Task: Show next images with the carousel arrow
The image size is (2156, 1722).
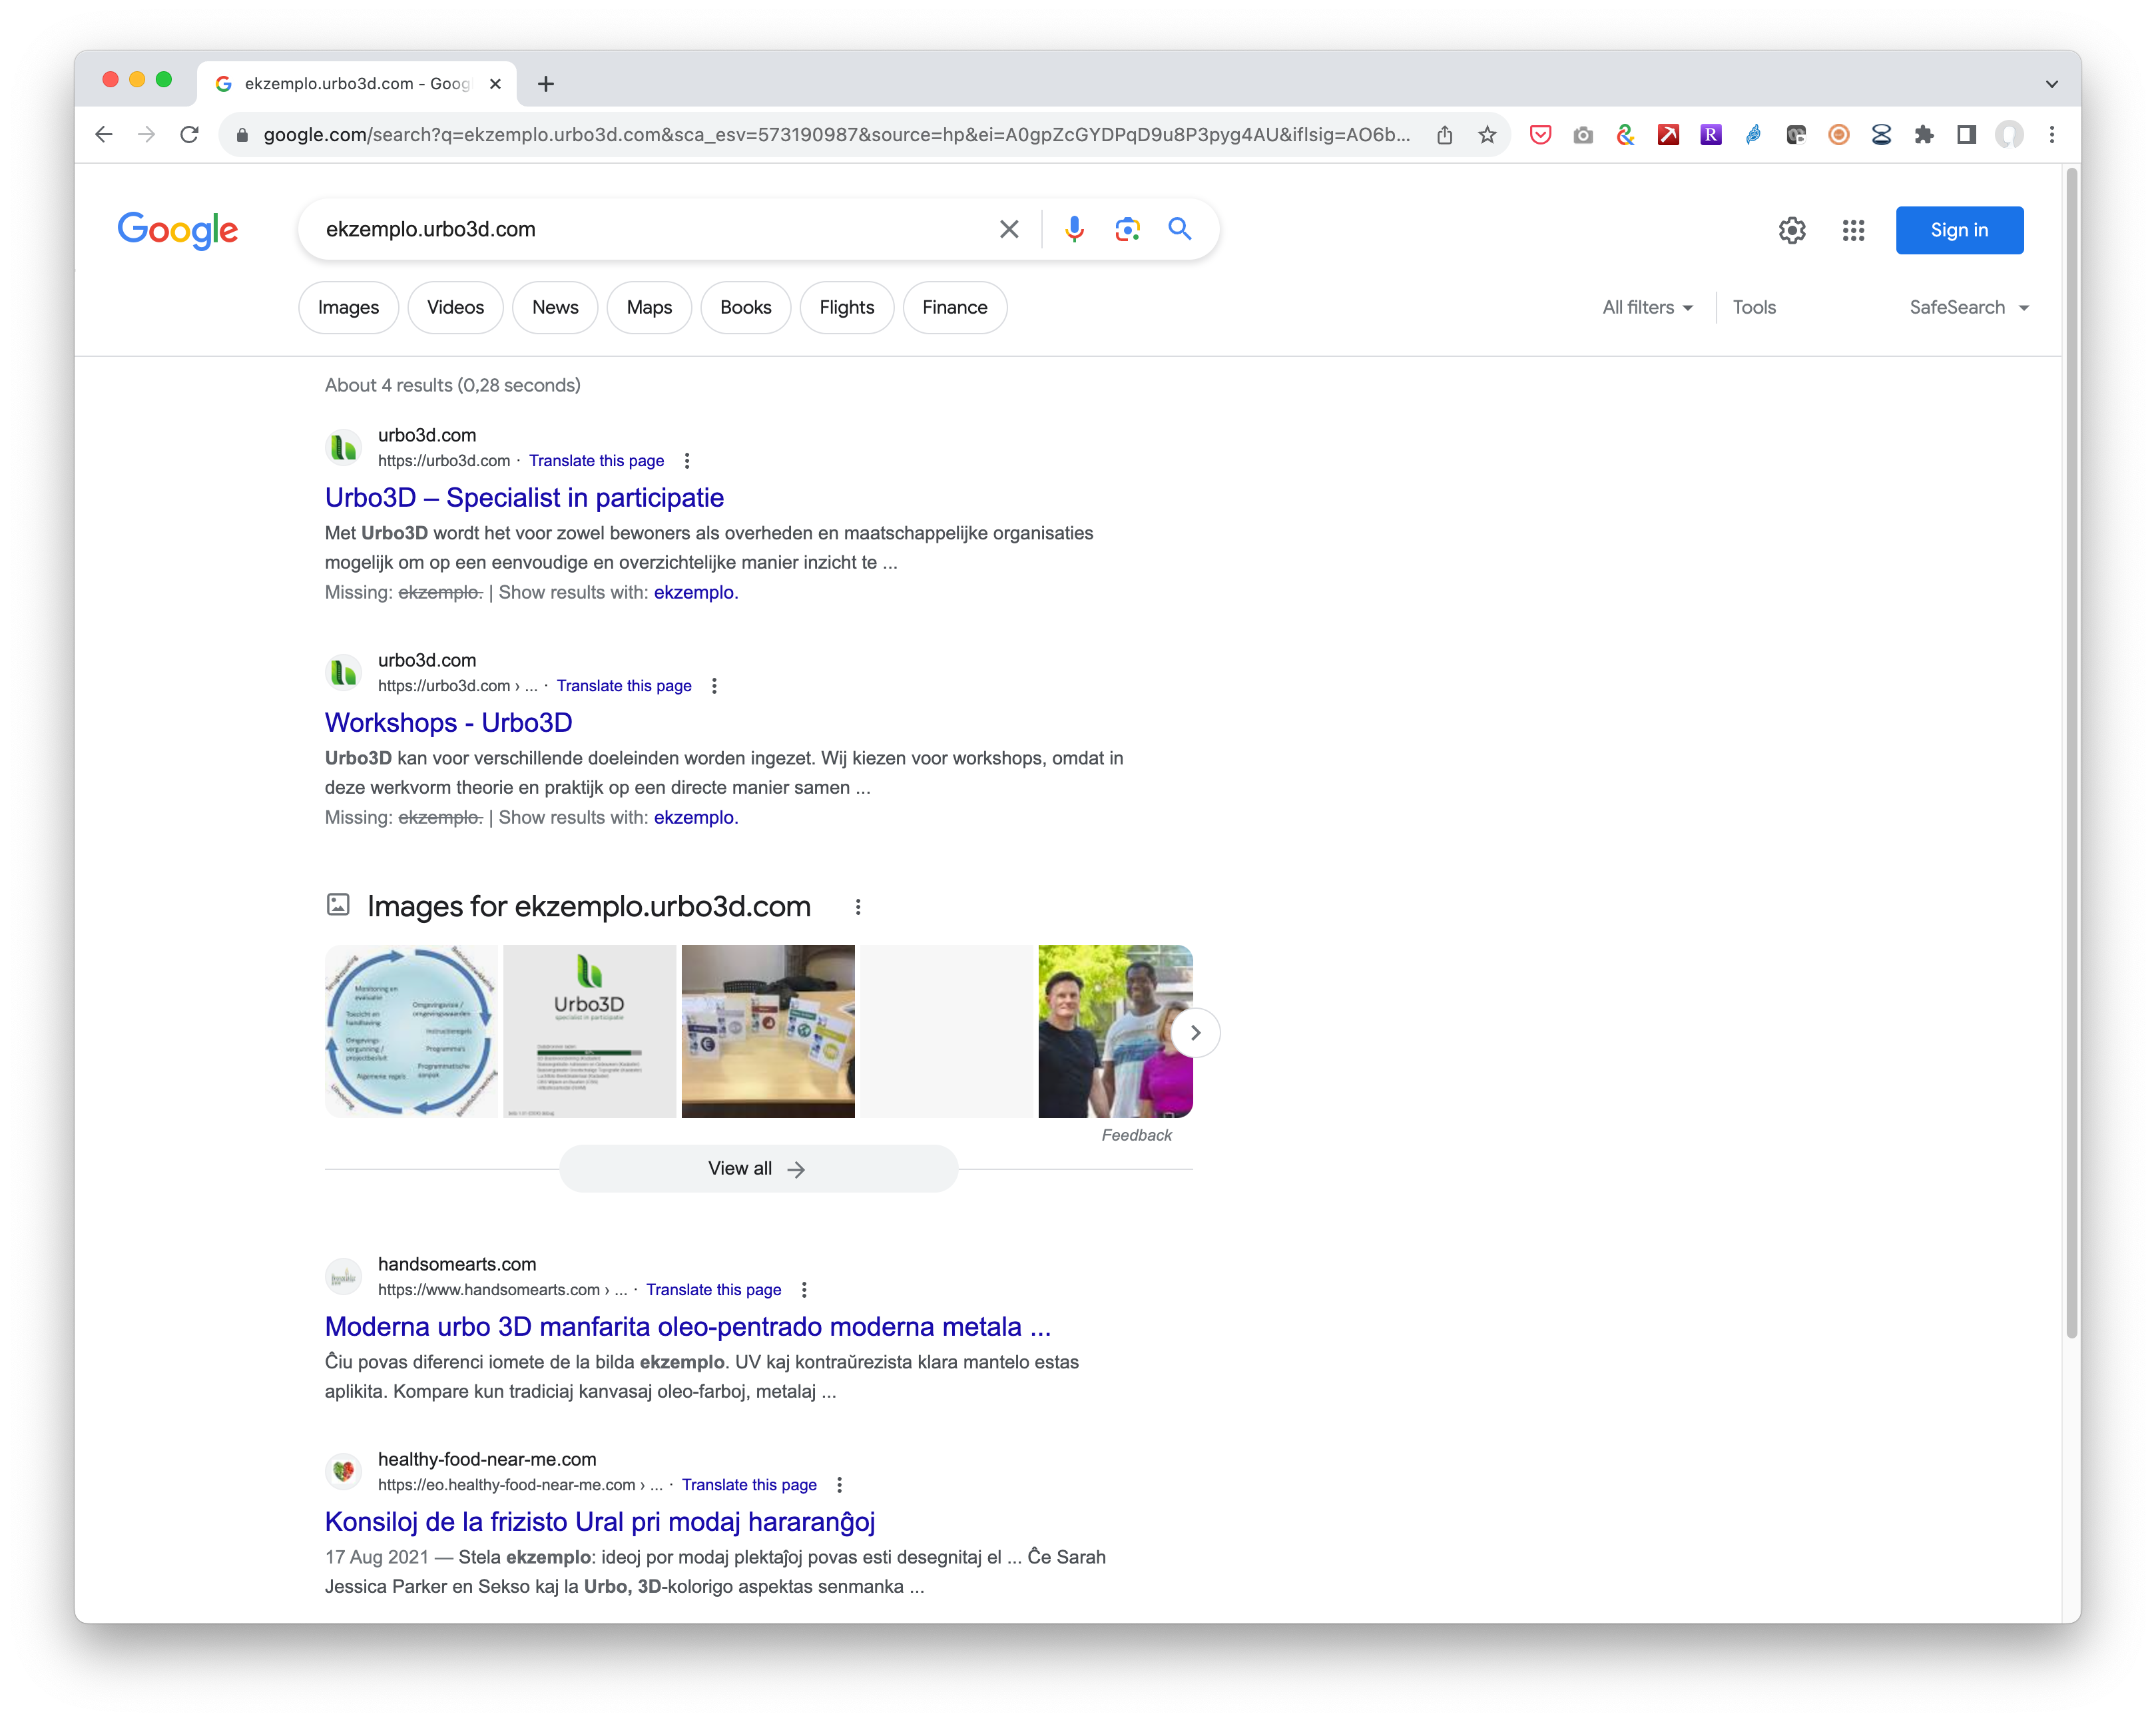Action: pos(1195,1032)
